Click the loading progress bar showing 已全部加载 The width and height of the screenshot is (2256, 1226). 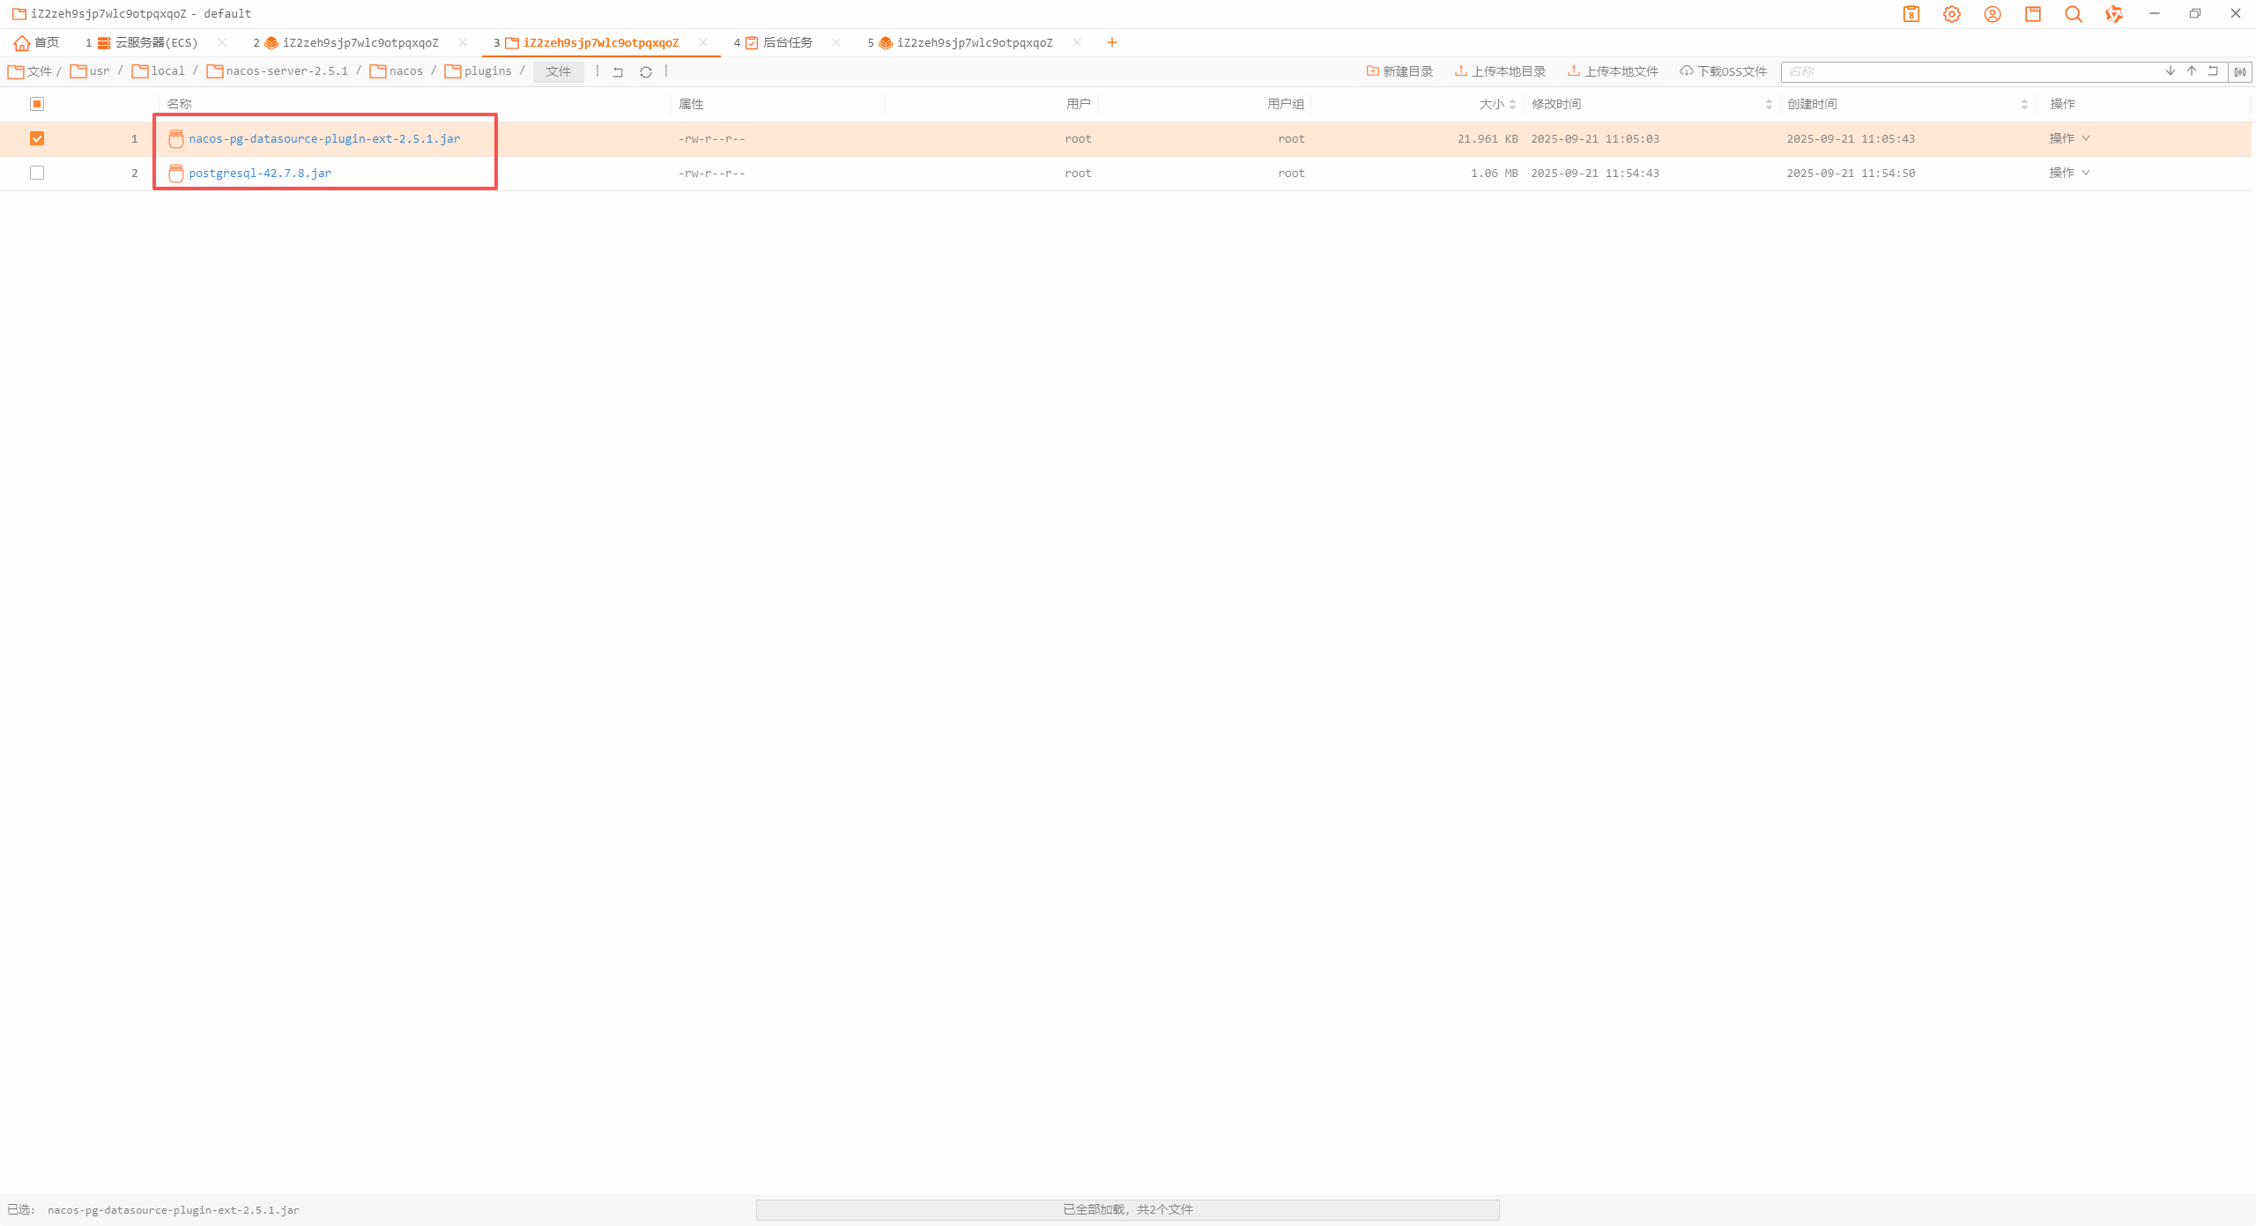pyautogui.click(x=1127, y=1209)
